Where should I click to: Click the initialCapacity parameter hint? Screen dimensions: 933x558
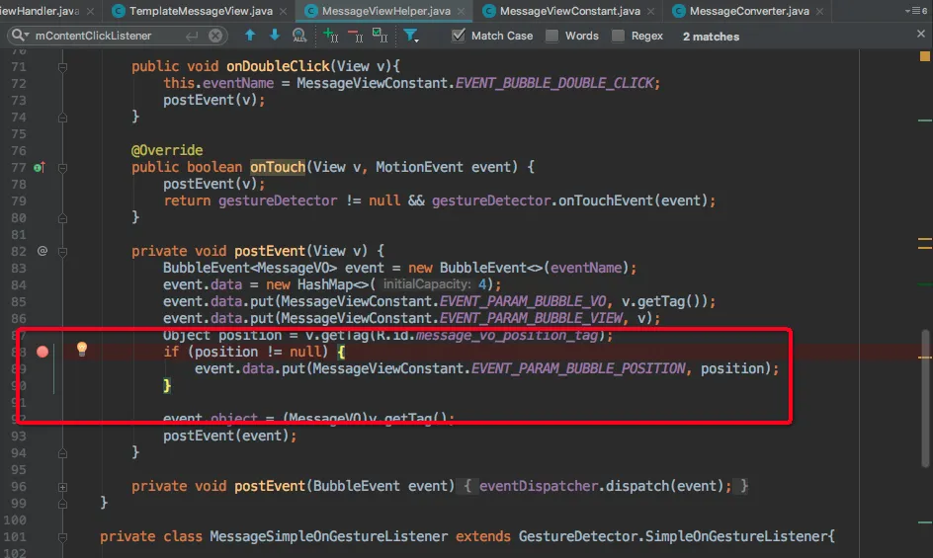tap(427, 284)
